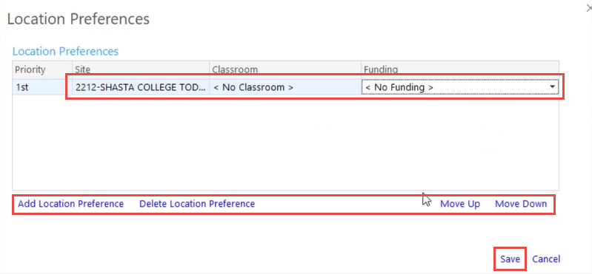The image size is (592, 274).
Task: Select the No Classroom cell
Action: [x=285, y=87]
